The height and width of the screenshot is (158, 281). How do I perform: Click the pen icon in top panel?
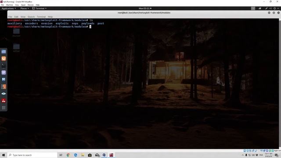[267, 8]
